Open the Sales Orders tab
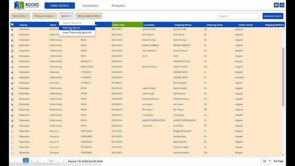The width and height of the screenshot is (295, 166). [59, 6]
